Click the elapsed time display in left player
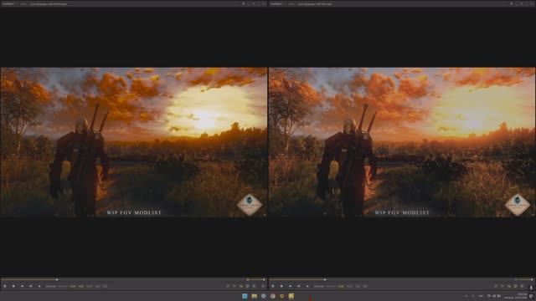 (x=50, y=286)
